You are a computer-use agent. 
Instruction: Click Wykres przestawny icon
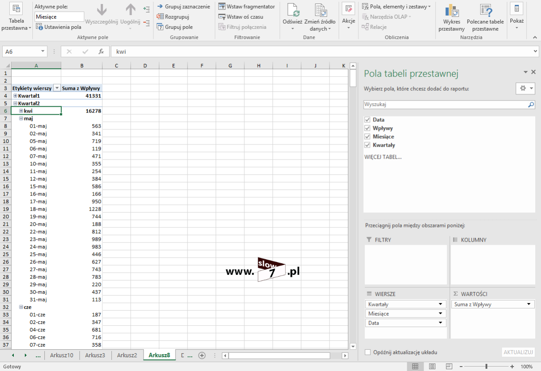click(x=451, y=10)
